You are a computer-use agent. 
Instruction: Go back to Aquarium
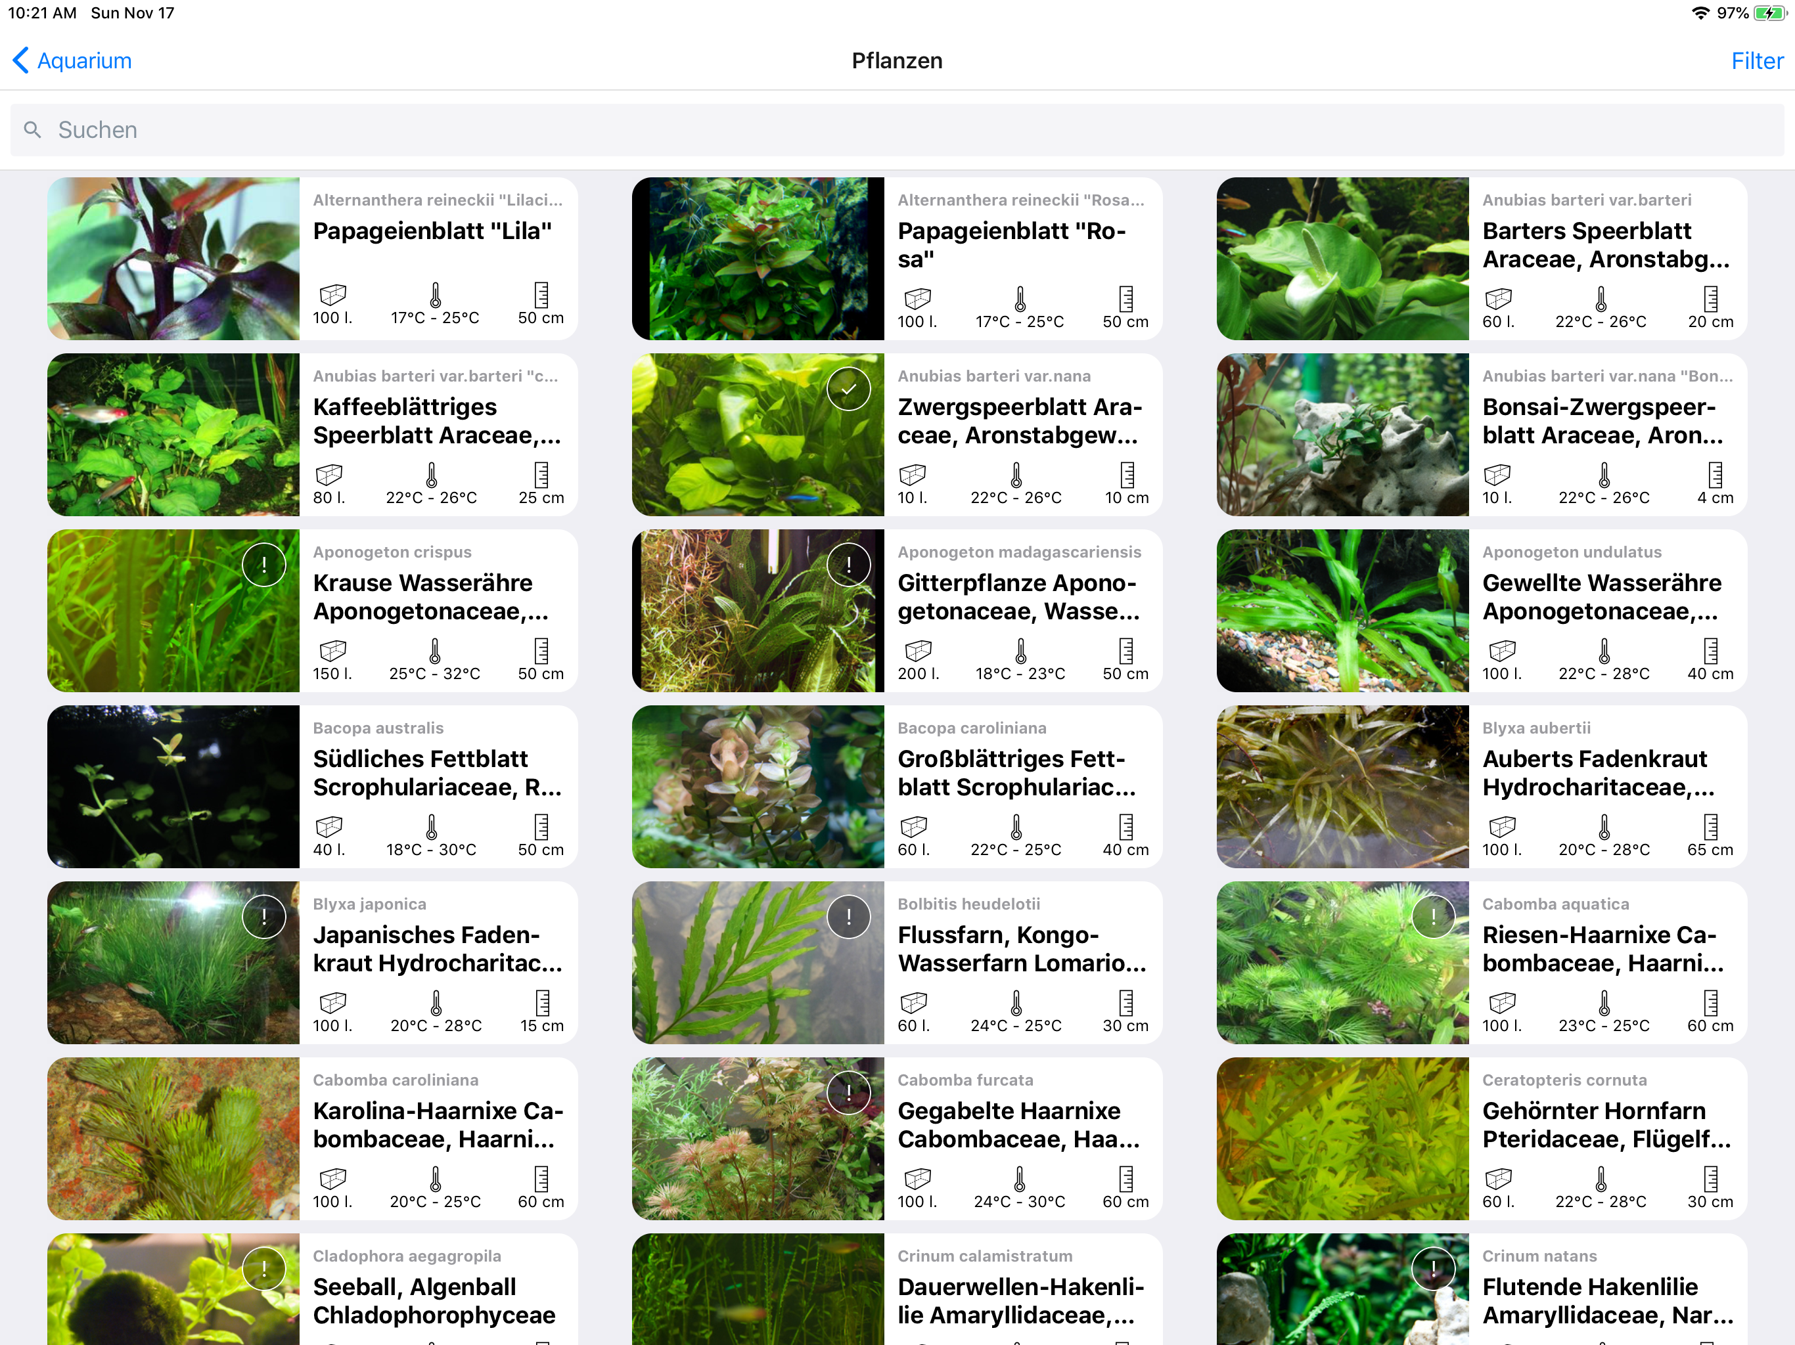coord(72,60)
